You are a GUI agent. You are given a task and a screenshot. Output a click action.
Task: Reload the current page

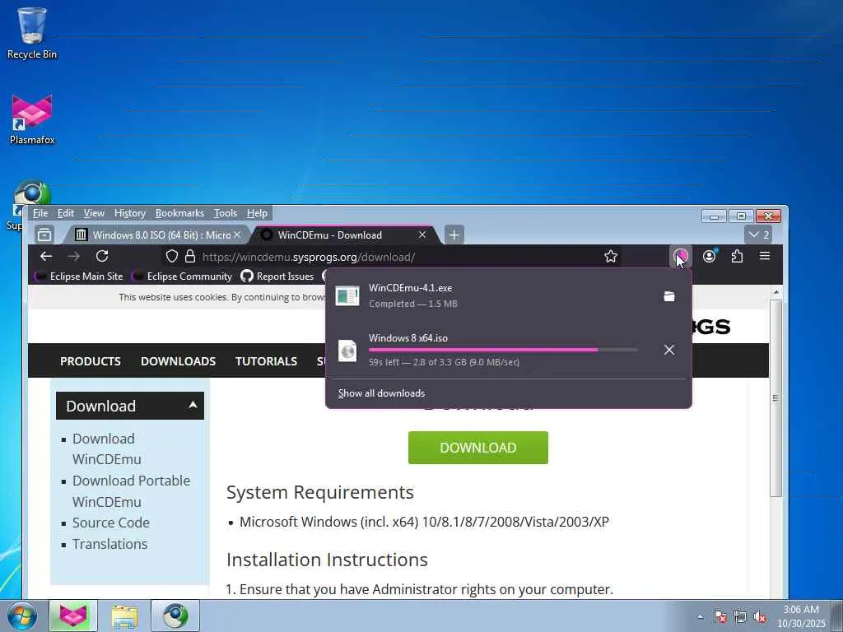pyautogui.click(x=102, y=257)
